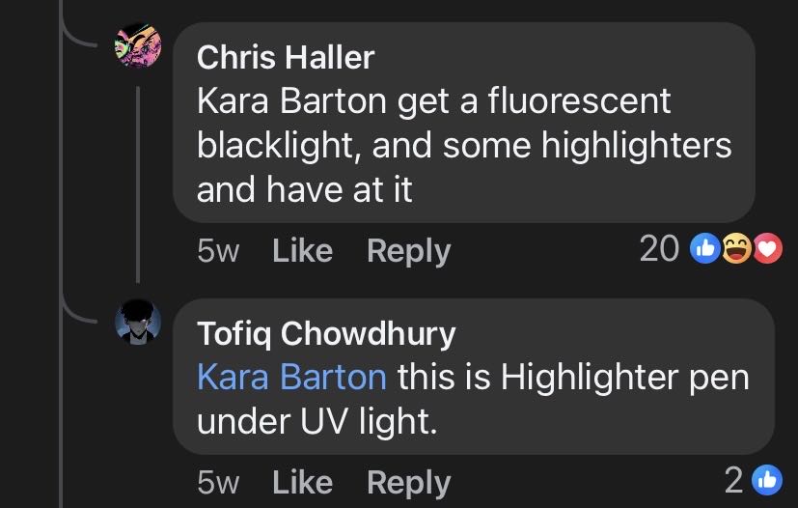Reply to Chris Haller's comment
The width and height of the screenshot is (798, 508).
408,251
